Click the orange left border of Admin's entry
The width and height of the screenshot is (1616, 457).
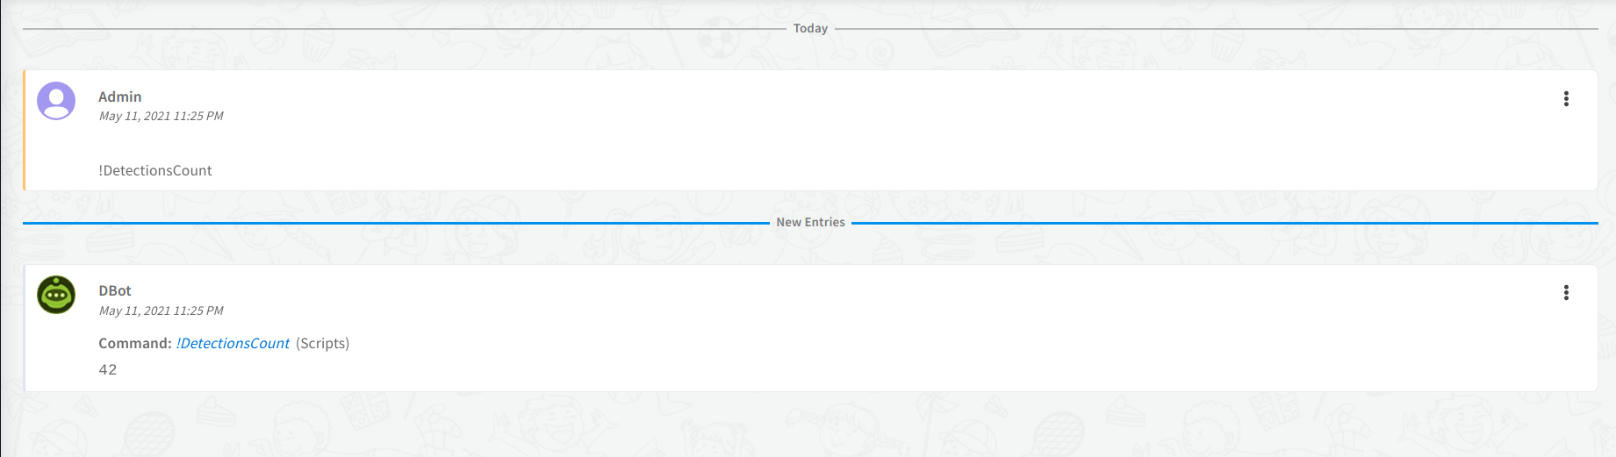tap(25, 131)
